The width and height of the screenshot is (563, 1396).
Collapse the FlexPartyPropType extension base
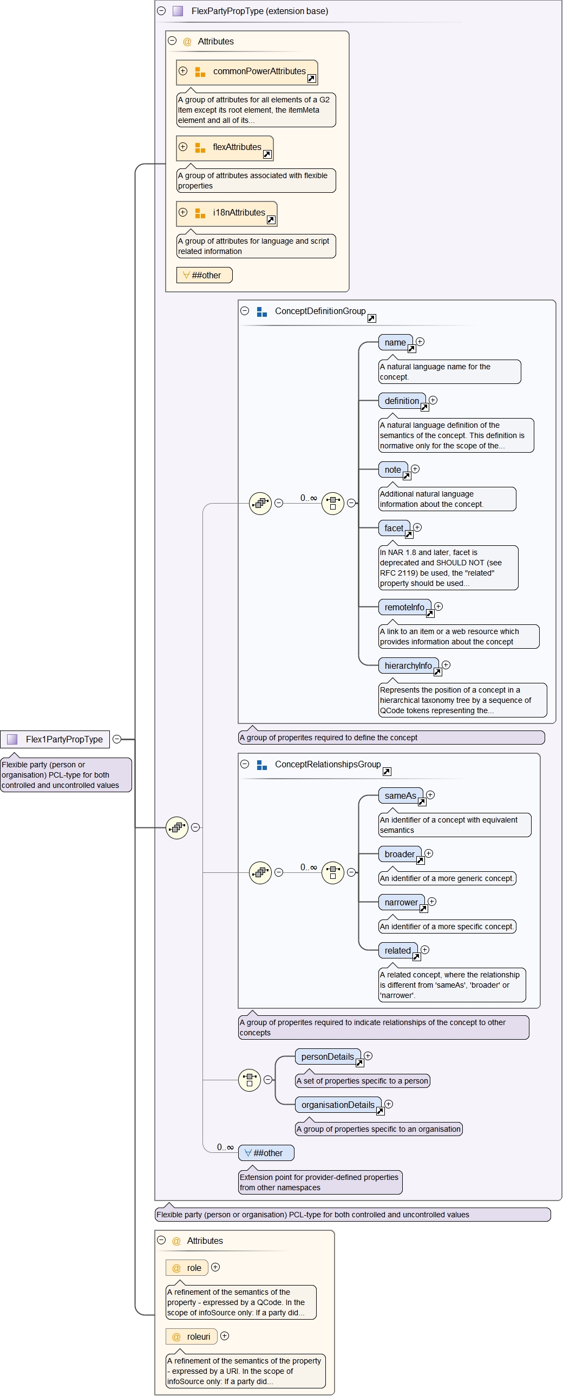pos(161,11)
